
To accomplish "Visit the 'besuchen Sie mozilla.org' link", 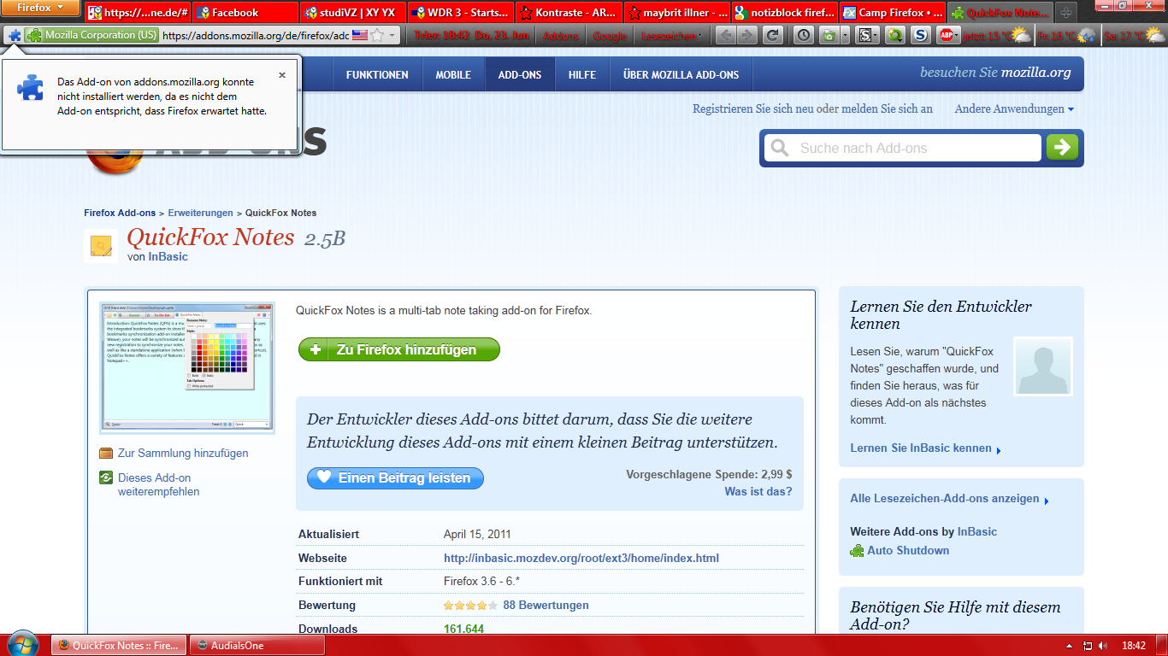I will (995, 73).
